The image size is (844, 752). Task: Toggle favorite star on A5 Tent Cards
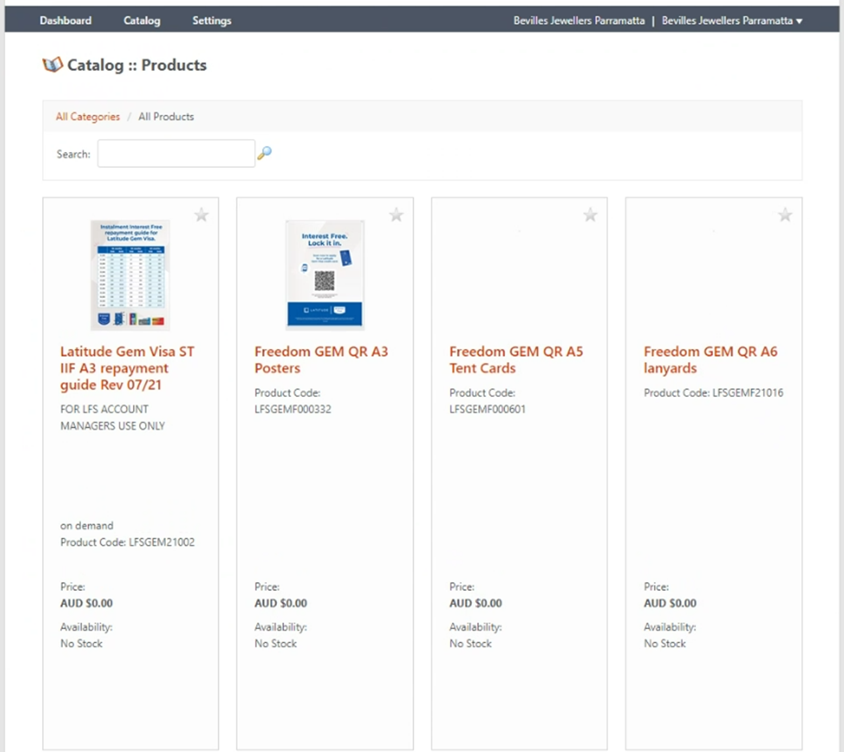click(x=590, y=215)
